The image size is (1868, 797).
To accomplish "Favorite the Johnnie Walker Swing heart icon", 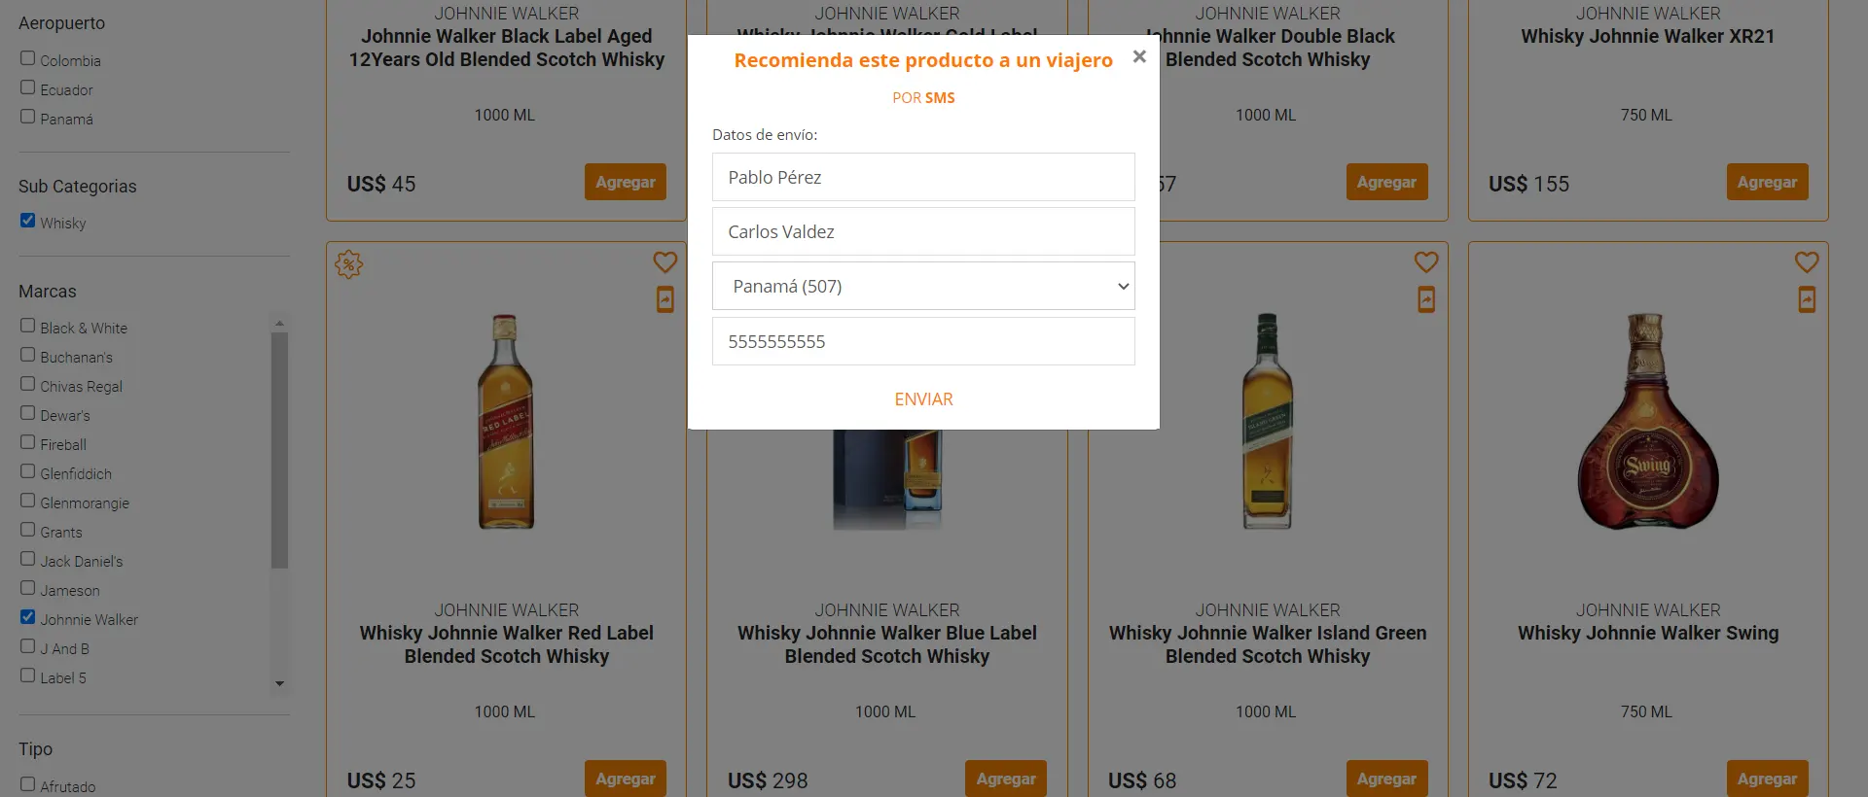I will click(x=1807, y=262).
